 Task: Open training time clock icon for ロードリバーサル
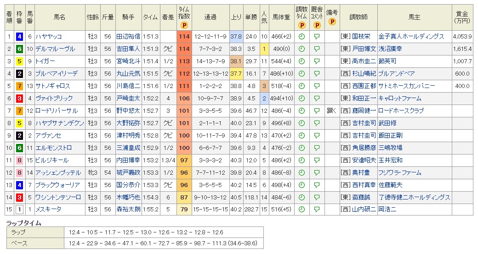pos(302,111)
